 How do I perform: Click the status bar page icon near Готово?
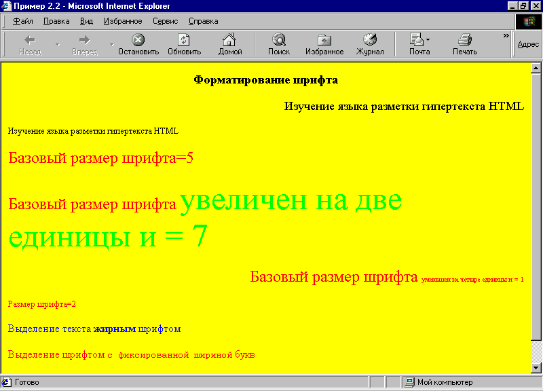click(7, 382)
